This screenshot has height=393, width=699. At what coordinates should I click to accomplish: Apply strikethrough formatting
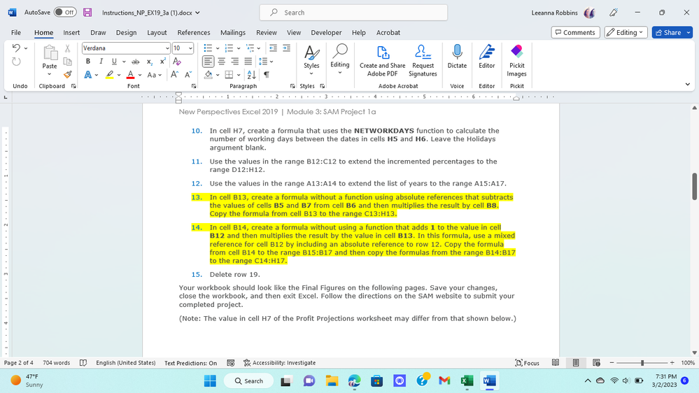pyautogui.click(x=136, y=62)
